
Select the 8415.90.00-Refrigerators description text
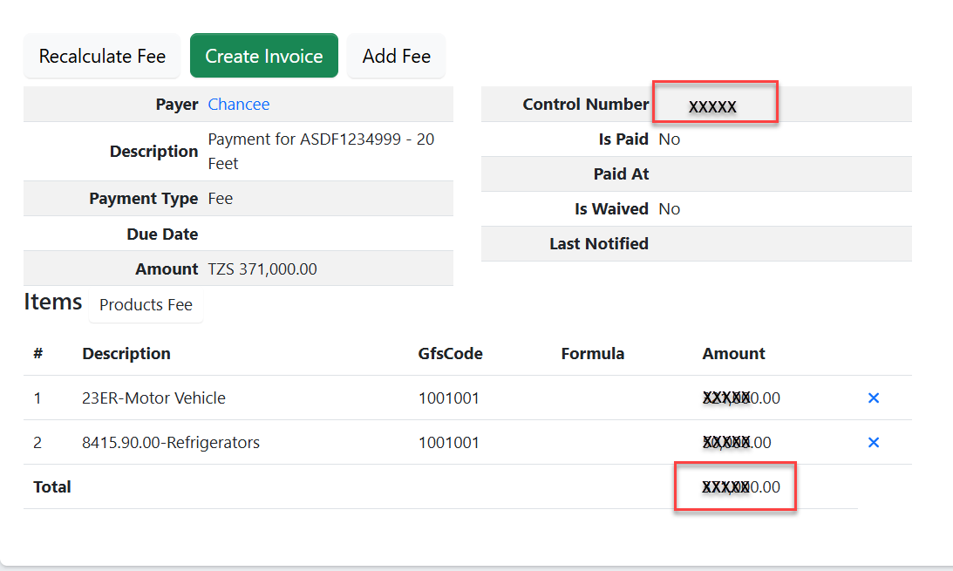tap(171, 443)
